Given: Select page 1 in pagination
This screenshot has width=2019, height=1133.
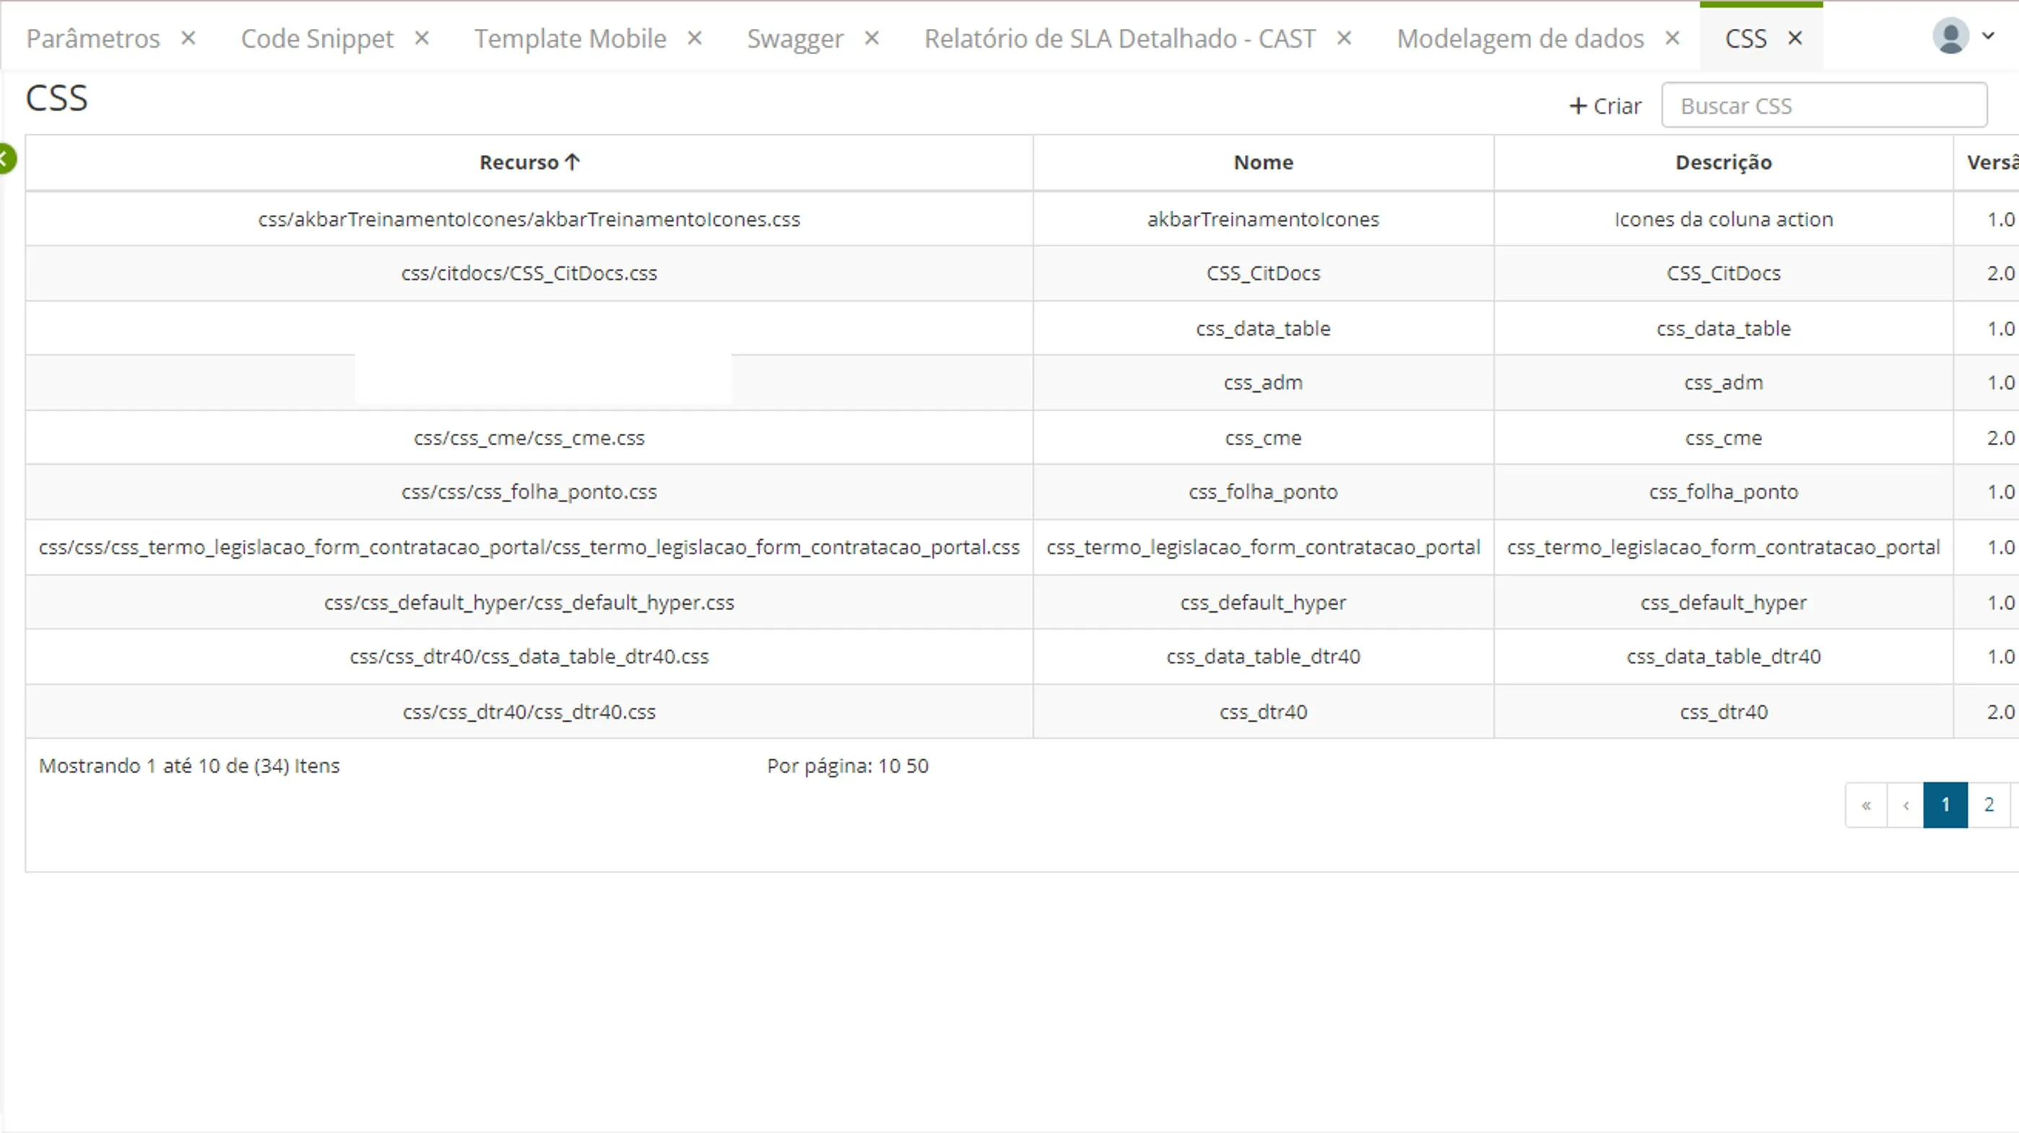Looking at the screenshot, I should 1945,805.
